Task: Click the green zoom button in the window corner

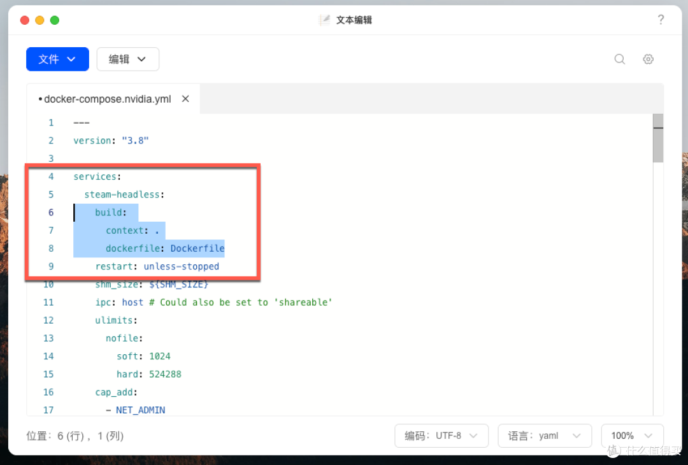Action: [55, 20]
